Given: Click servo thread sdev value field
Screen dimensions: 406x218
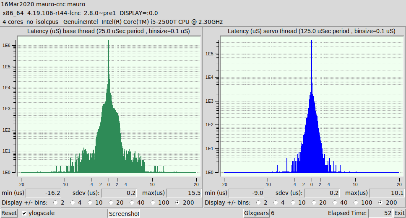Looking at the screenshot, I should tap(322, 193).
